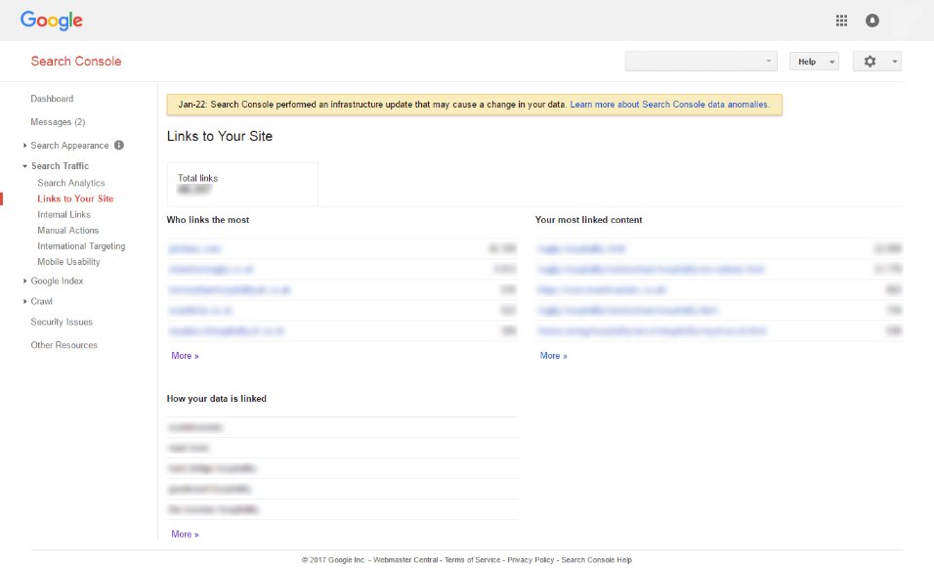This screenshot has height=568, width=934.
Task: Open the notifications bell
Action: tap(872, 21)
